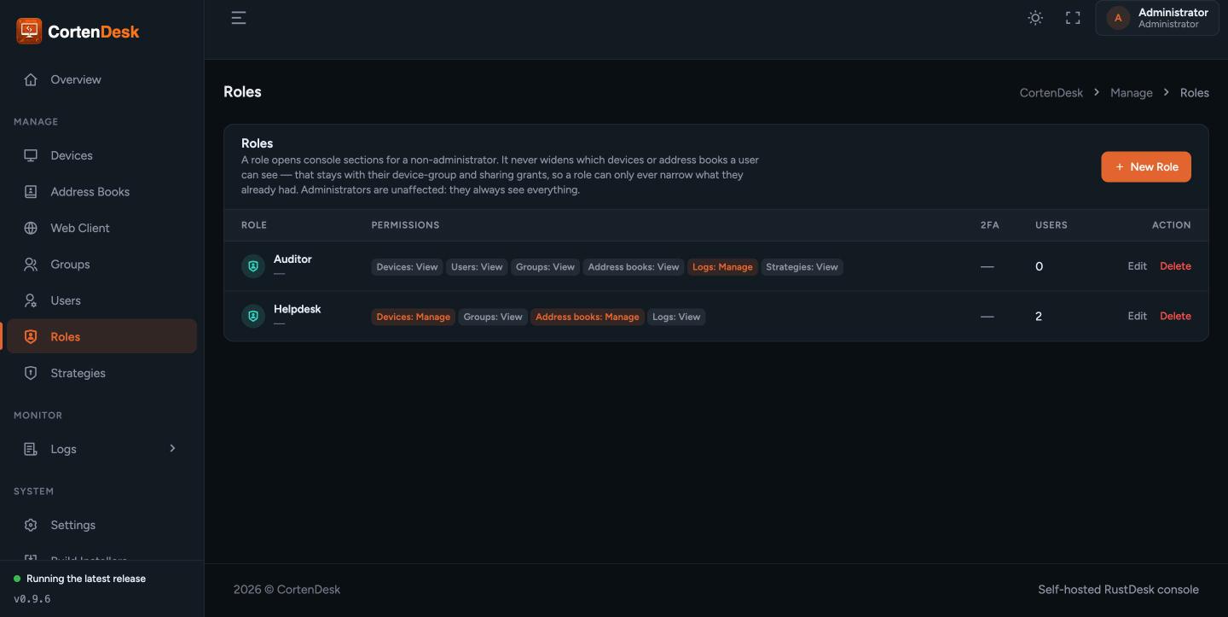Click the avatar circle with A
Screen dimensions: 1228x617
1118,18
